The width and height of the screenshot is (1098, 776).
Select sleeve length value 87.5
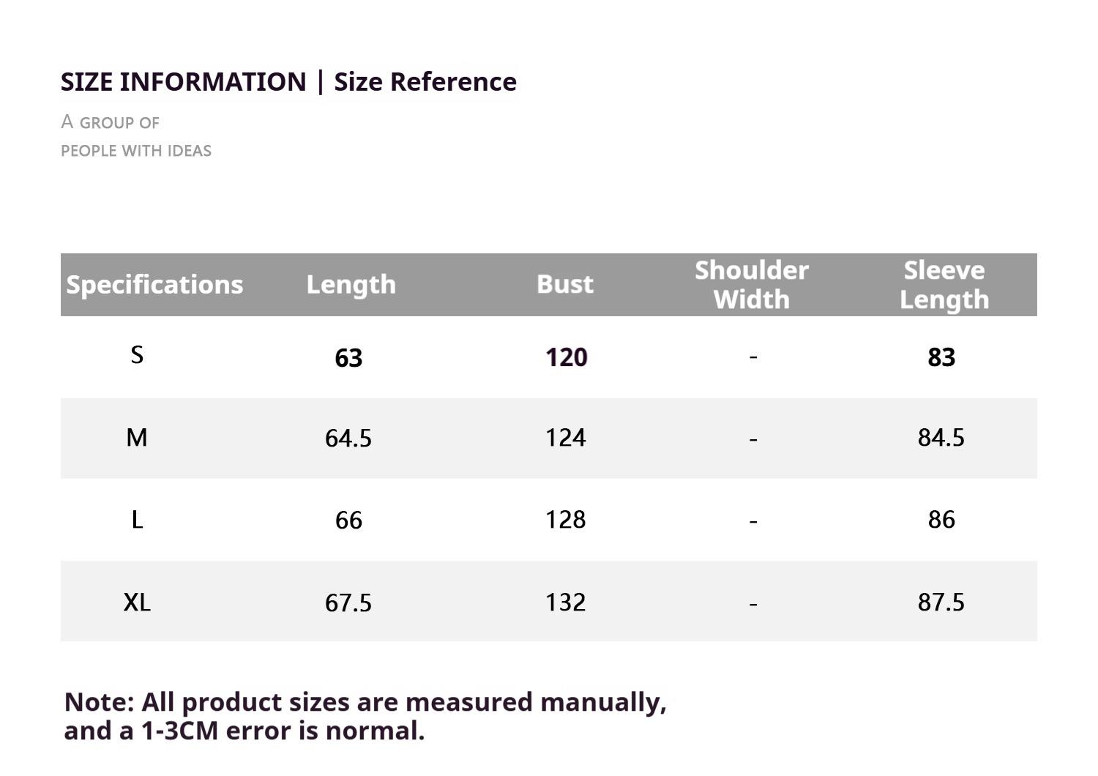click(x=941, y=602)
